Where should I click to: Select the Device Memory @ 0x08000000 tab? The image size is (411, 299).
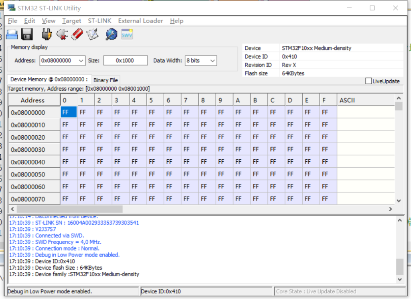click(49, 79)
